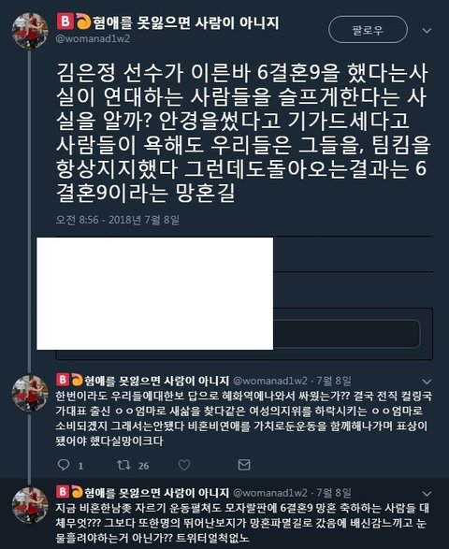Click the orange shrimp emoji in the main tweet name

click(83, 21)
